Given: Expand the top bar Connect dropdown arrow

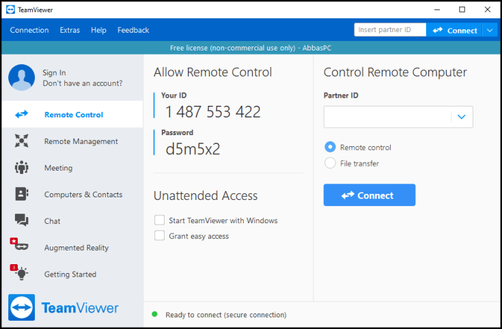Looking at the screenshot, I should pyautogui.click(x=490, y=31).
